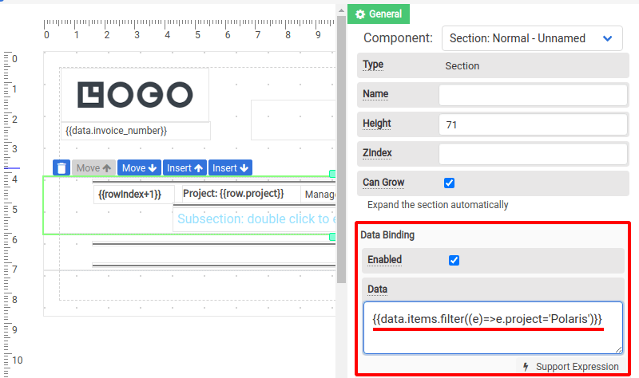639x378 pixels.
Task: Click the Data expression textarea
Action: tap(493, 328)
